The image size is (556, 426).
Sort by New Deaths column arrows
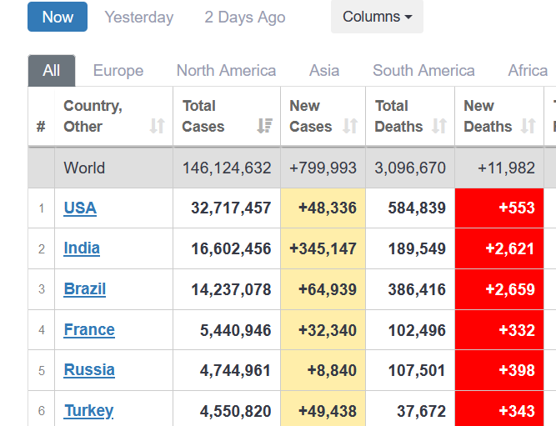528,126
